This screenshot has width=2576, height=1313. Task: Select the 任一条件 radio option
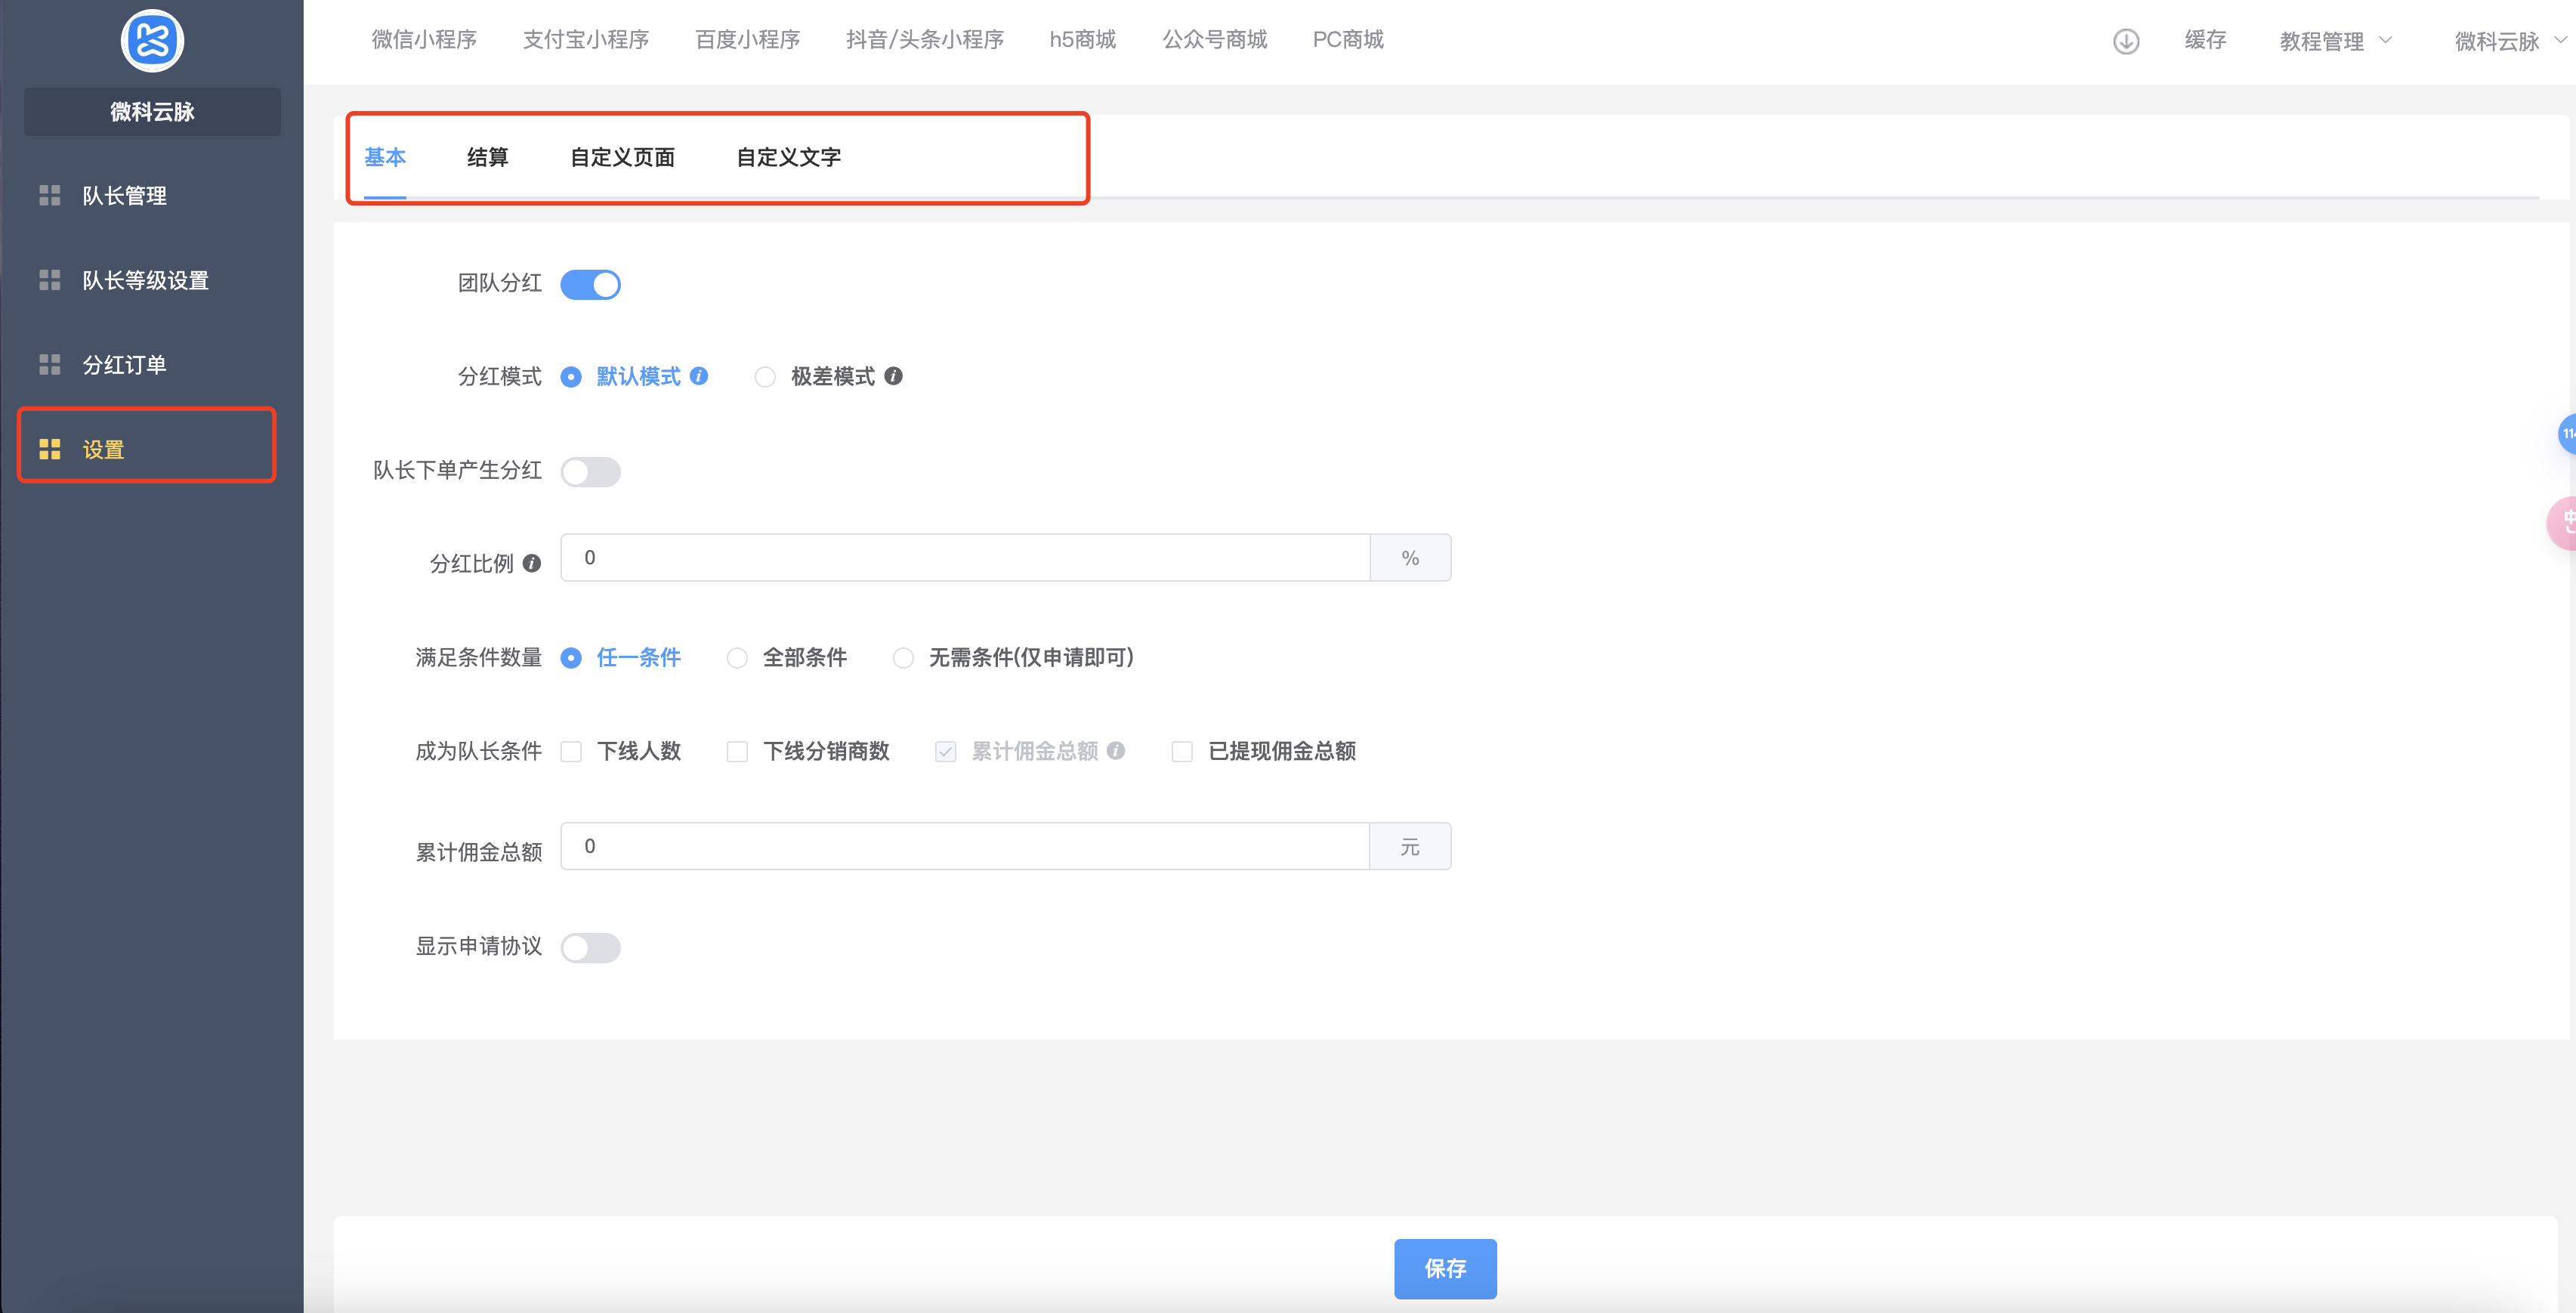[571, 658]
